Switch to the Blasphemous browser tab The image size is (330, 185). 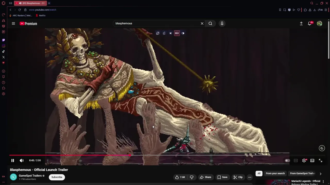(30, 3)
